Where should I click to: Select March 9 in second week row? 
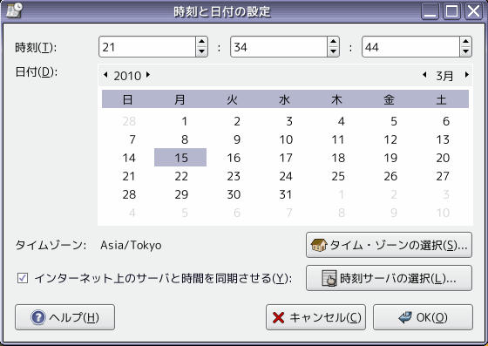237,139
